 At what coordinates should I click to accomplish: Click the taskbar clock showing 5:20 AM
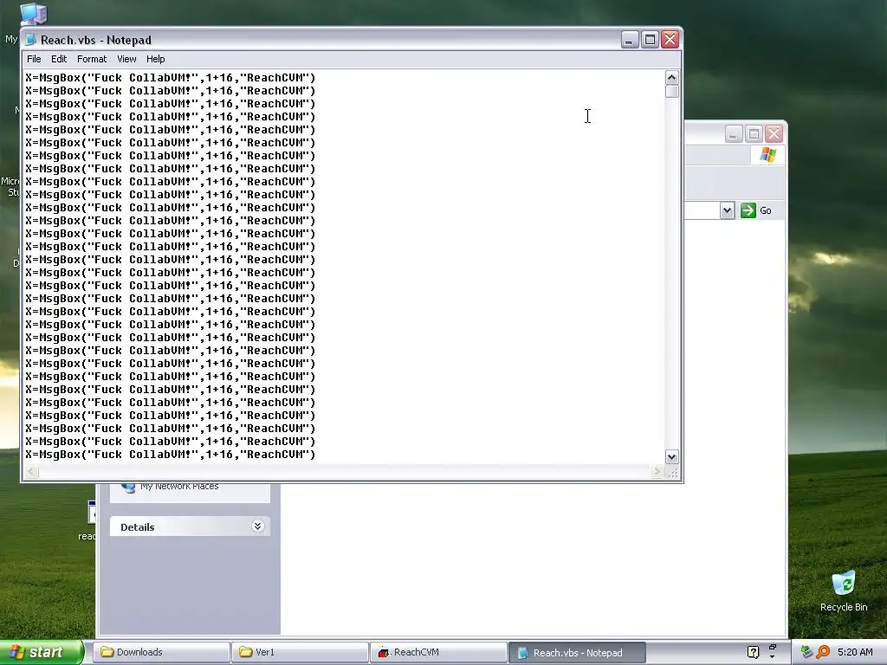[855, 652]
